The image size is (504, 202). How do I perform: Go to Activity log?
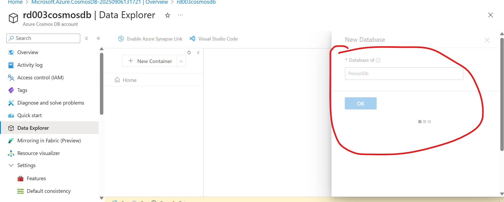(x=30, y=65)
